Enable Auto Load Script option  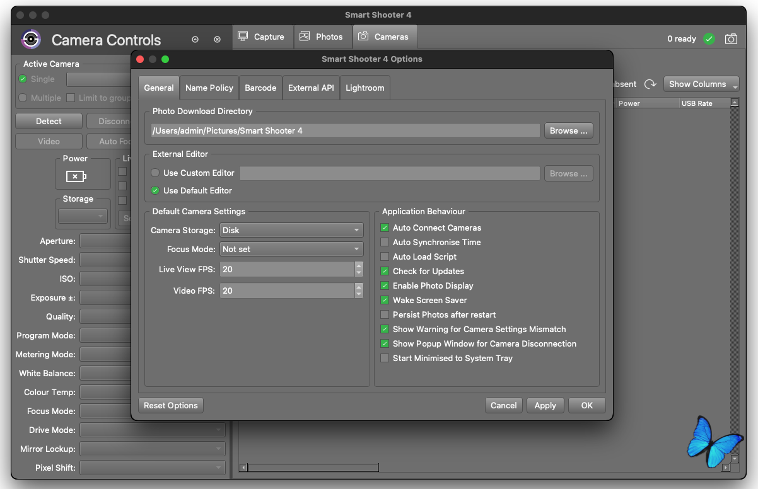tap(385, 256)
